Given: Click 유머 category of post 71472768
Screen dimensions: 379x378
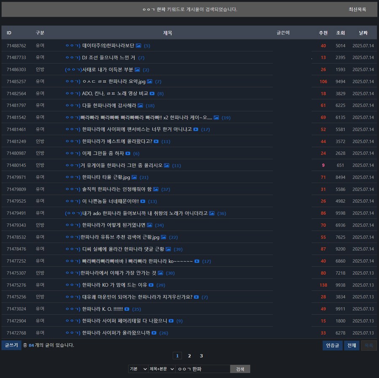Looking at the screenshot, I should 40,333.
